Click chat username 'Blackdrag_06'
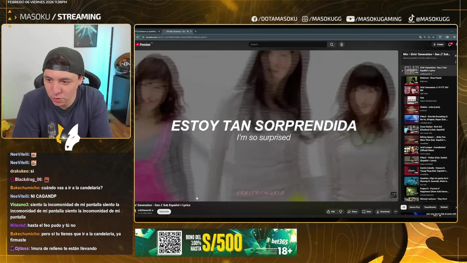The width and height of the screenshot is (467, 263). [28, 179]
